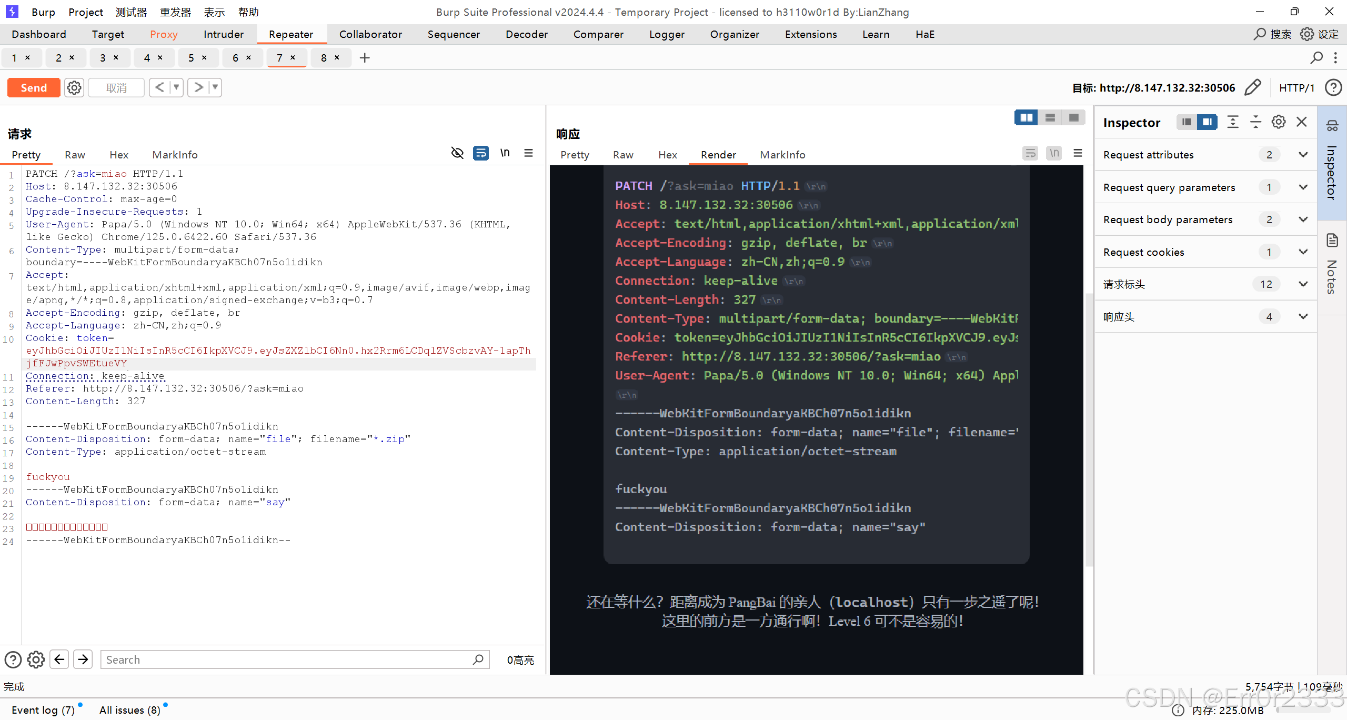Open request editor hamburger menu

point(529,153)
